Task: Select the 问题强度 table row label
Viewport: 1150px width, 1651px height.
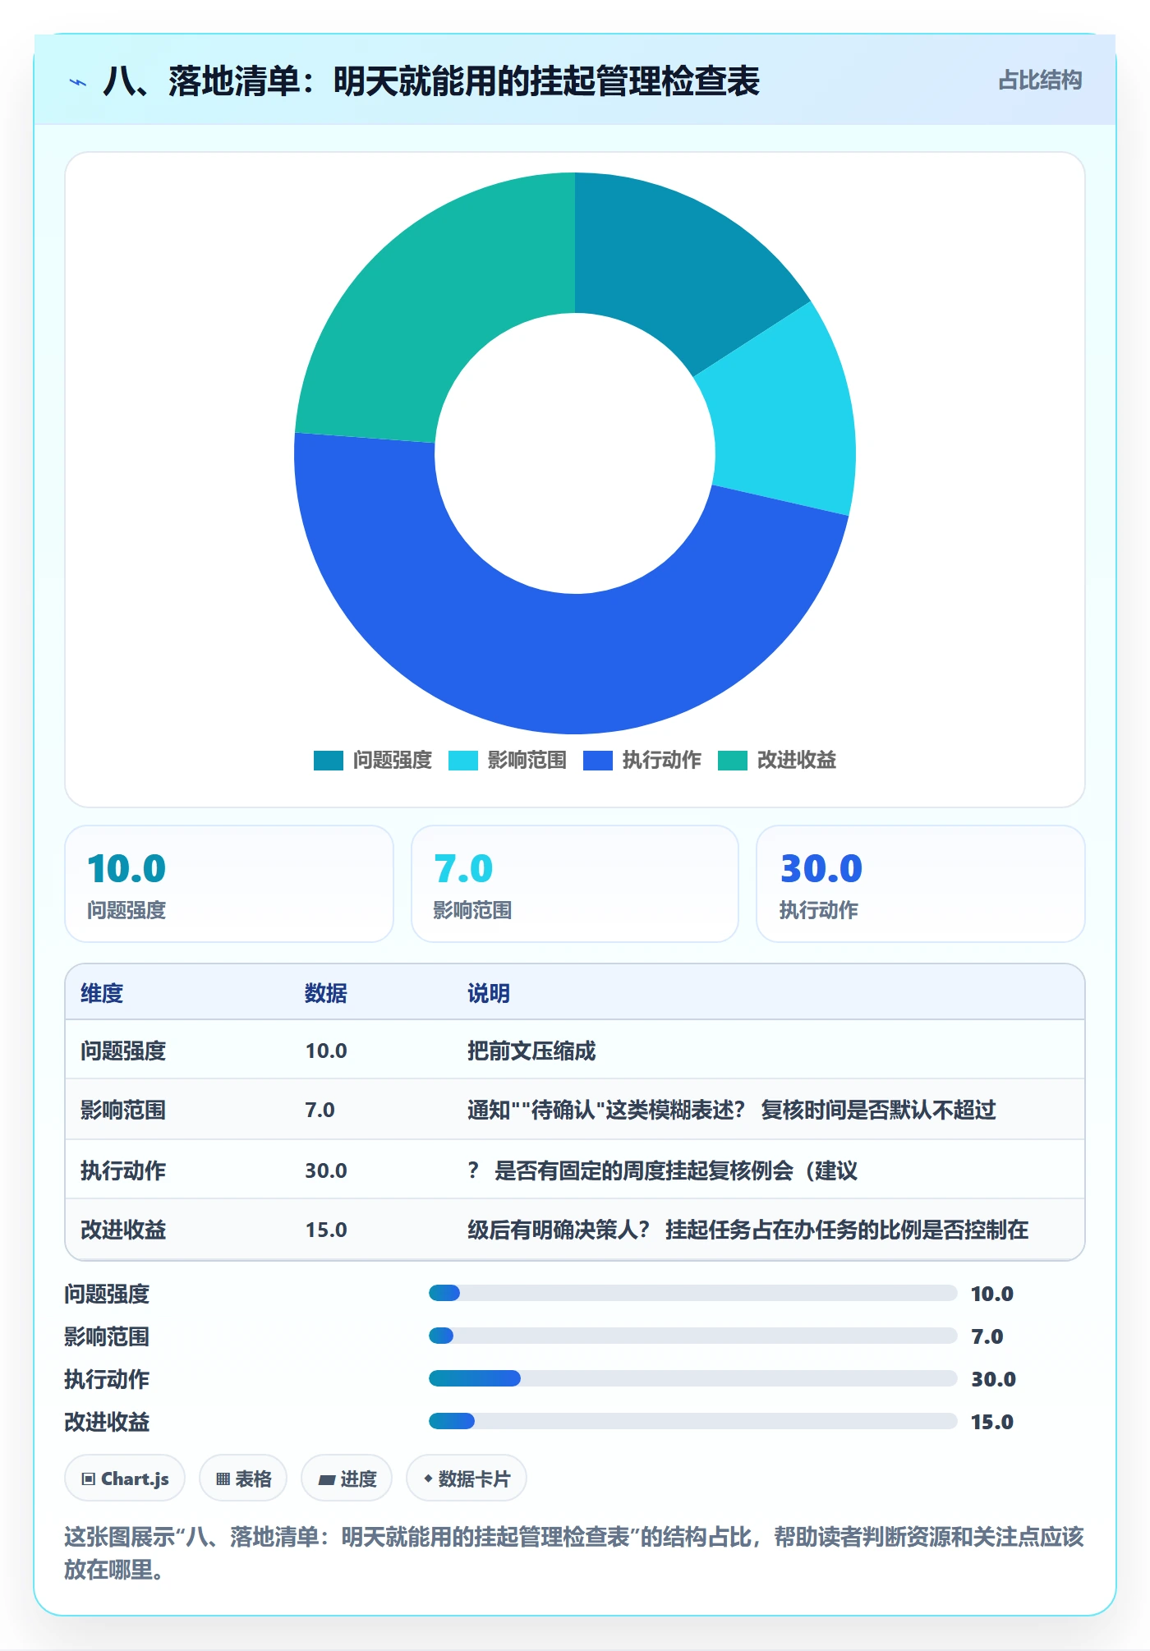Action: [123, 1051]
